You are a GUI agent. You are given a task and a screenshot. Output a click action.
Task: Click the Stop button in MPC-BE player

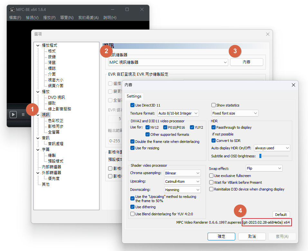click(x=23, y=115)
